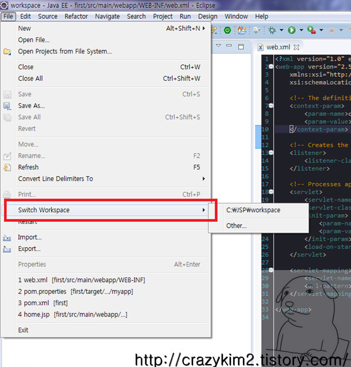Open the Window menu
Viewport: 351px width, 367px height.
pyautogui.click(x=236, y=17)
